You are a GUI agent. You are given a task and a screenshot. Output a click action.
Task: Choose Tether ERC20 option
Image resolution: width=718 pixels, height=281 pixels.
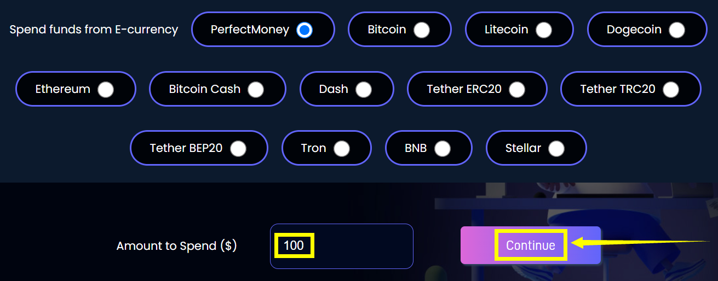click(x=517, y=89)
